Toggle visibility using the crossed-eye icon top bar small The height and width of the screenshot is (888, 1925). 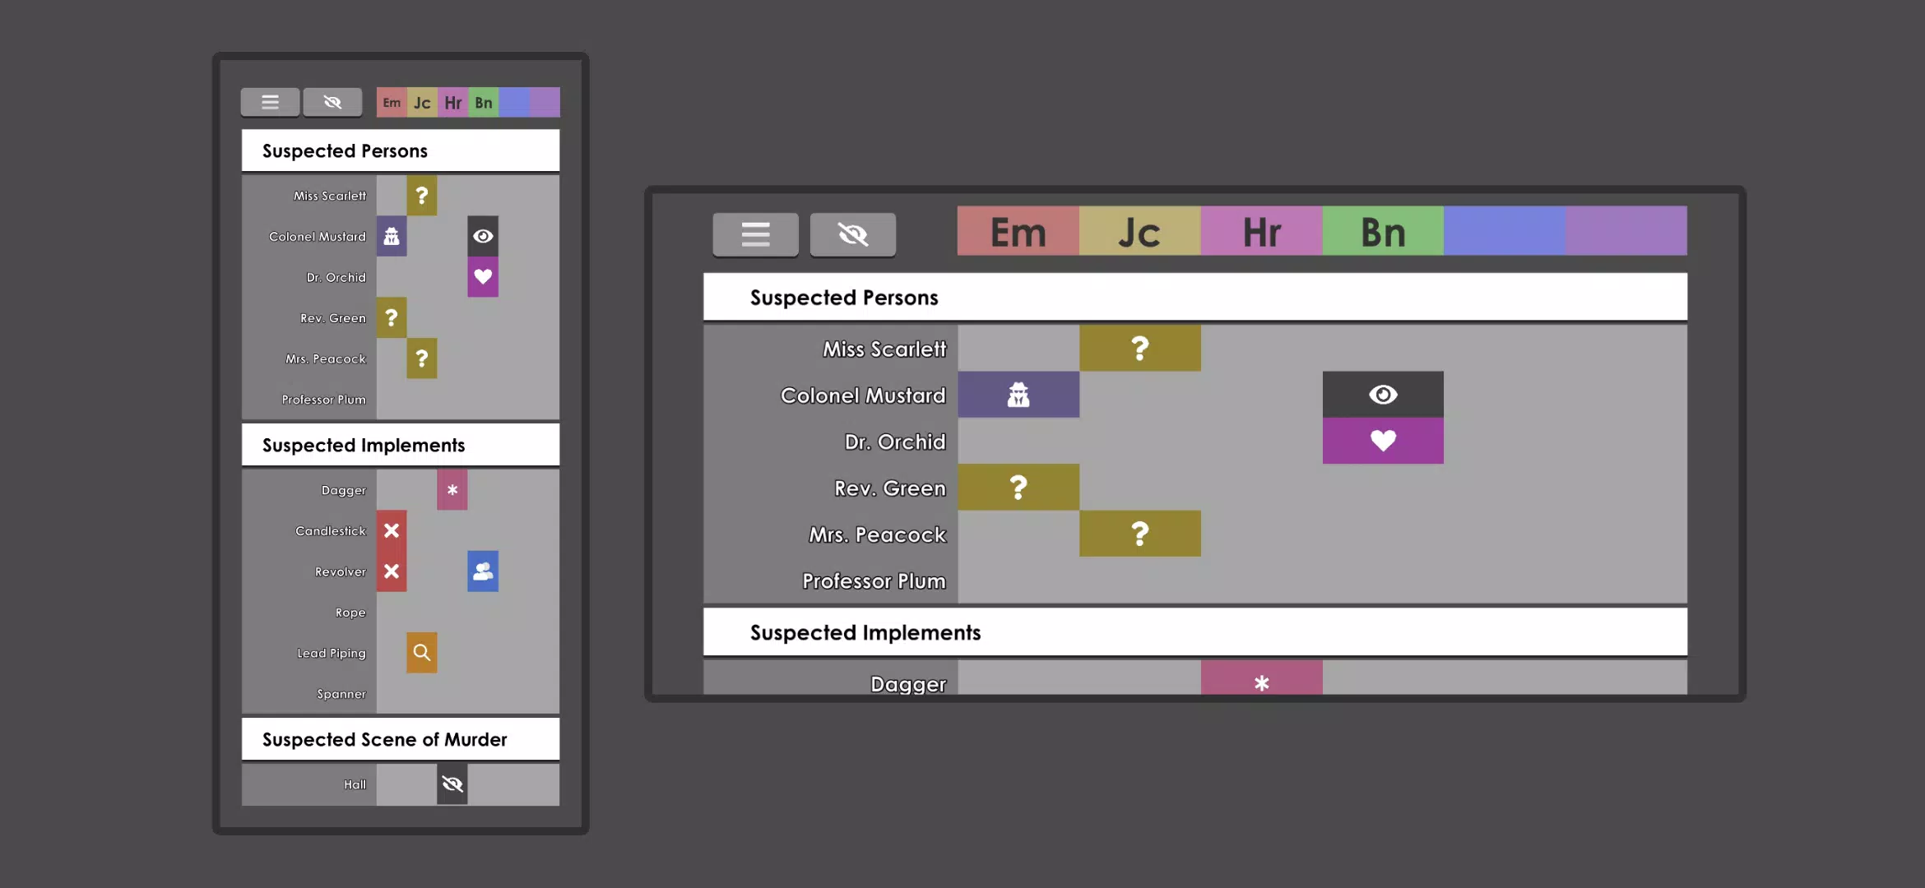pyautogui.click(x=332, y=102)
